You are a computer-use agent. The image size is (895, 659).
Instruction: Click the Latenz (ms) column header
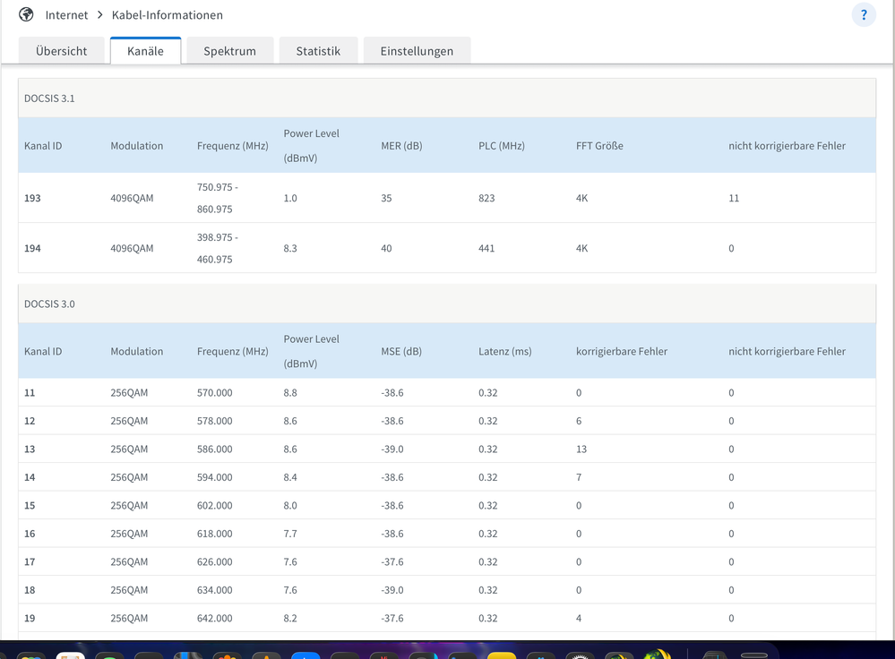(x=504, y=352)
